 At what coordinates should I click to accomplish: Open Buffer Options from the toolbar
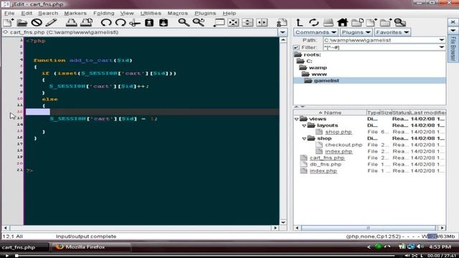pos(282,22)
